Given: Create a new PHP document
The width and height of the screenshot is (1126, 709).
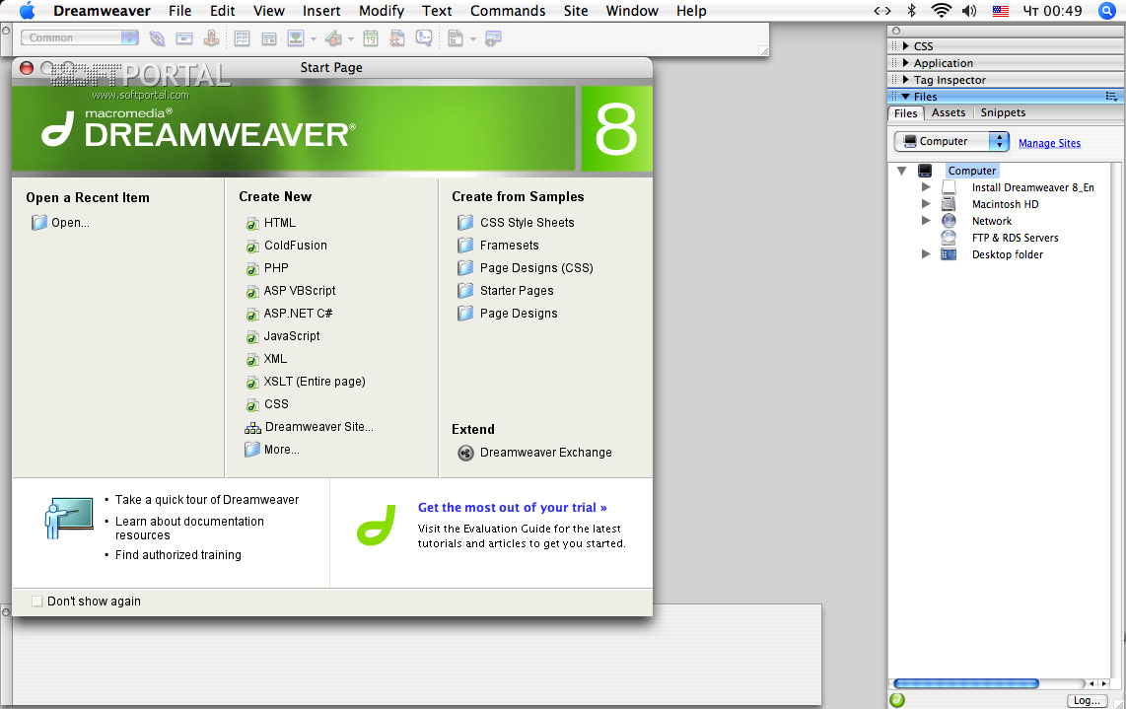Looking at the screenshot, I should point(276,268).
